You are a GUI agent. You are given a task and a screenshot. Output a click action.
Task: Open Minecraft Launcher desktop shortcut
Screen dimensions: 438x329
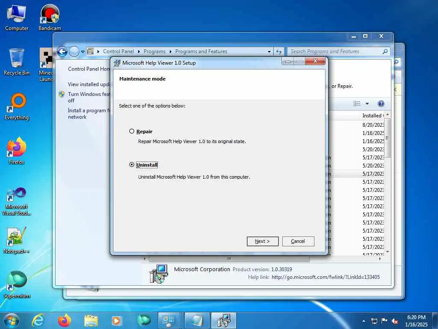(x=46, y=64)
